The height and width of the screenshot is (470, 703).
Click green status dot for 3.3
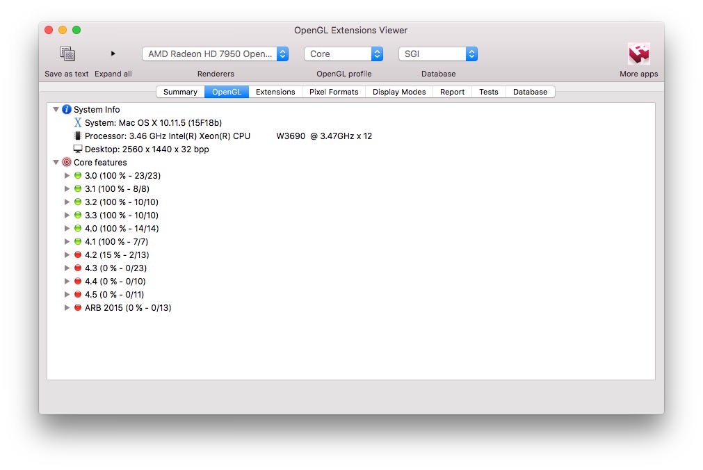point(78,216)
